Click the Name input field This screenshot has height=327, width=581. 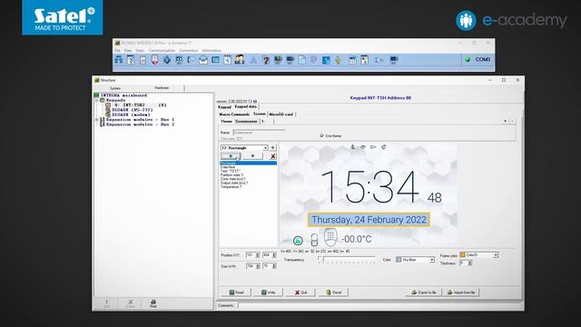pyautogui.click(x=259, y=133)
